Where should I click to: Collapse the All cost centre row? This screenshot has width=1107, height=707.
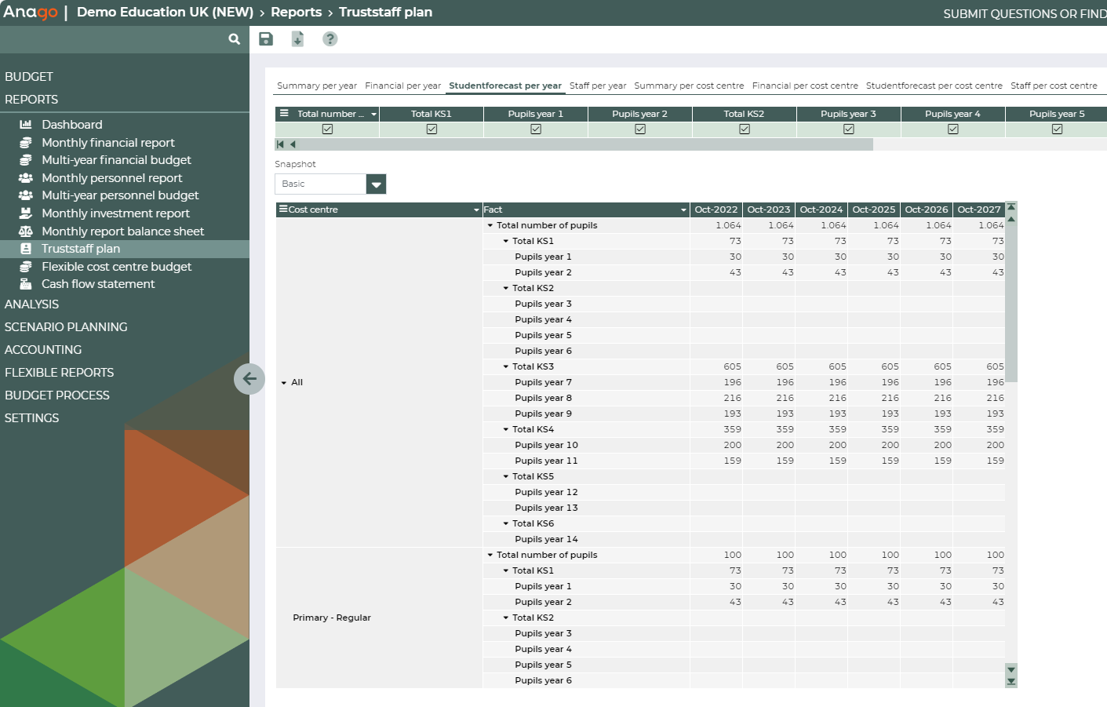coord(284,383)
